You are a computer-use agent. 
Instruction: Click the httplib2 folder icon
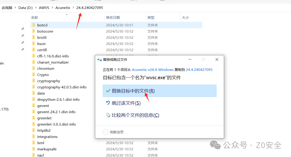coord(34,130)
